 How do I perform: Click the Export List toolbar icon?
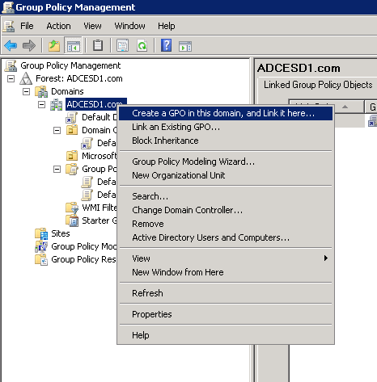(x=122, y=45)
